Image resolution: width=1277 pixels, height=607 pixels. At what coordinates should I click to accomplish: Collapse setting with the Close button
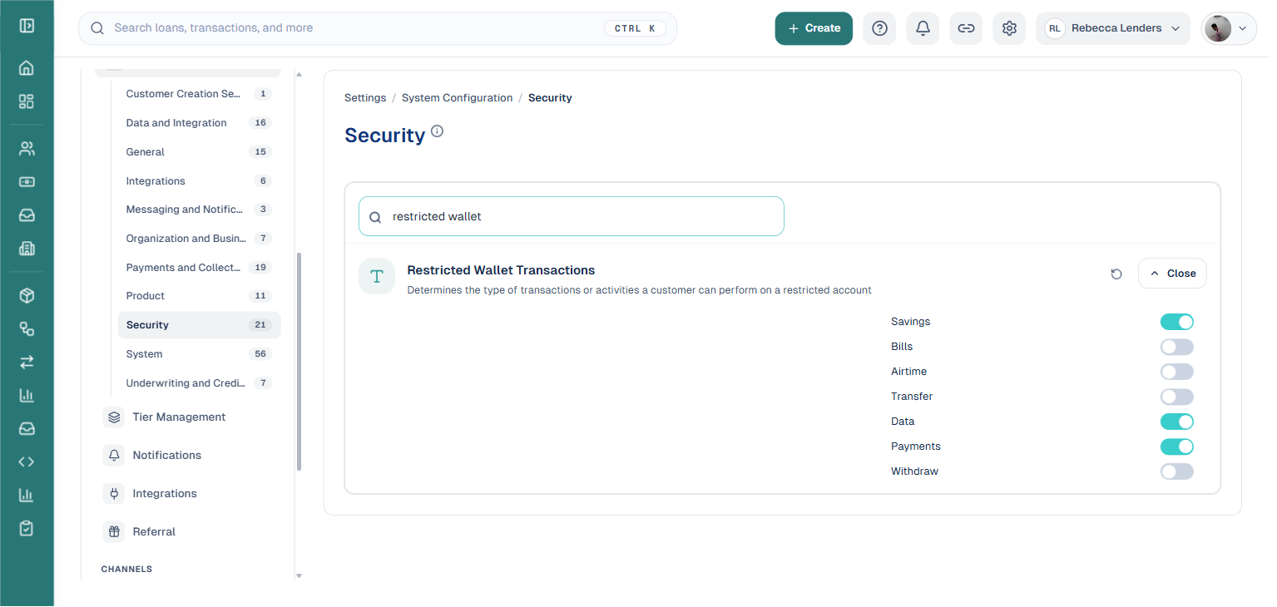pyautogui.click(x=1172, y=274)
